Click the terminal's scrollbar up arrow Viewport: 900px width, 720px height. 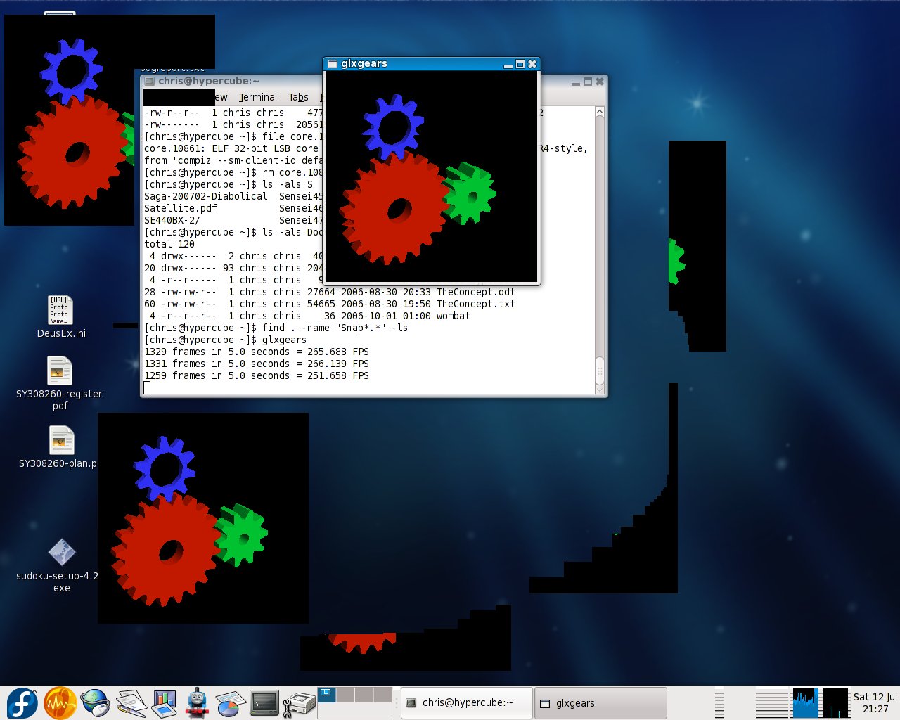pyautogui.click(x=600, y=112)
